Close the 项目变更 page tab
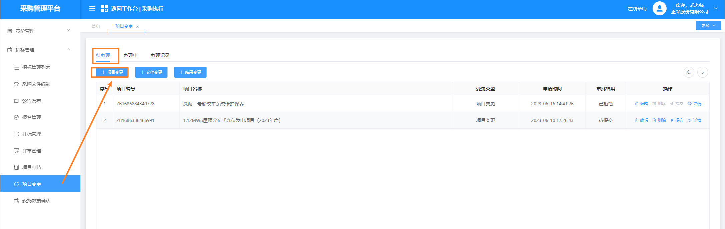725x229 pixels. (137, 27)
